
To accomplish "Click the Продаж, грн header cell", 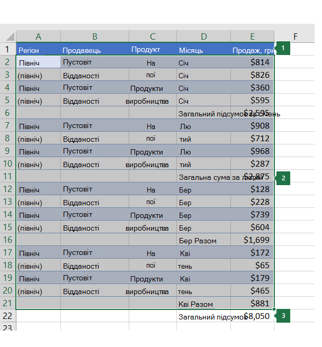I will coord(252,49).
